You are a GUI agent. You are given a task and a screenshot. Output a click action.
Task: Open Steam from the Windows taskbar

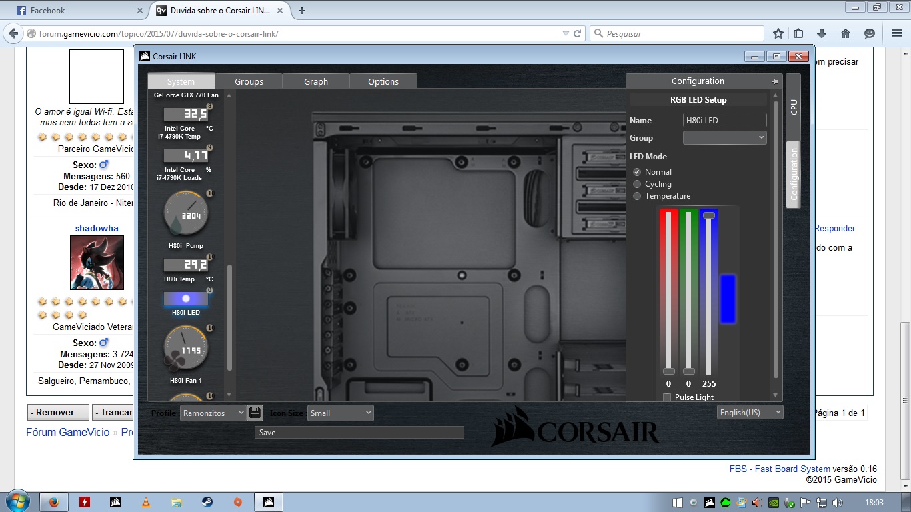point(207,502)
